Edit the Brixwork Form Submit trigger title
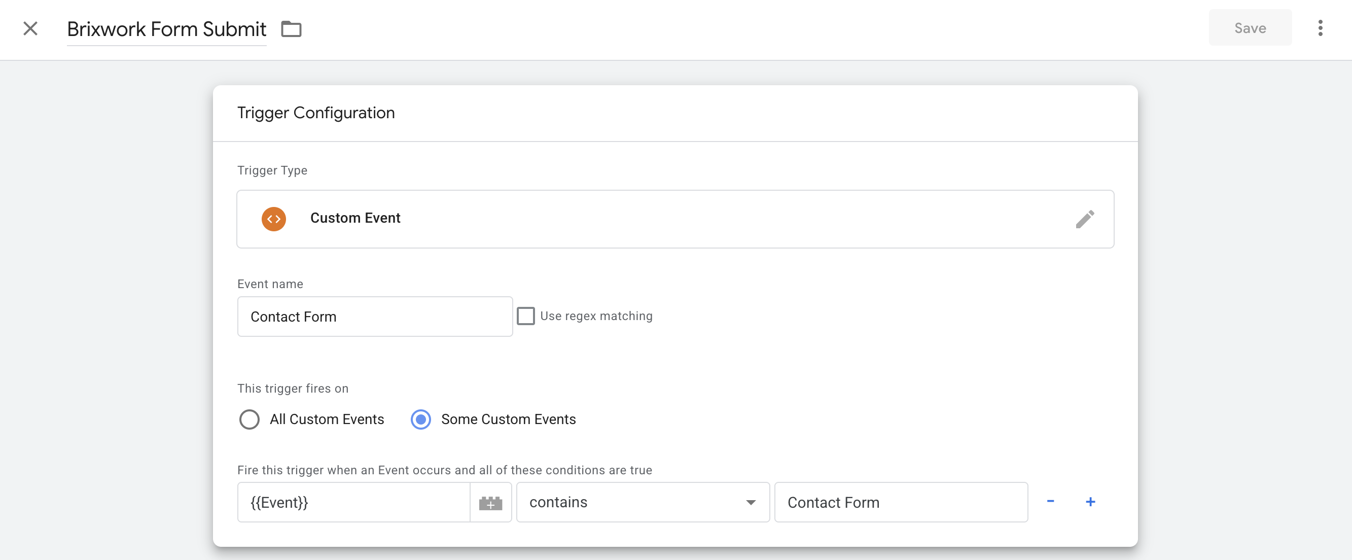The height and width of the screenshot is (560, 1352). (x=166, y=29)
